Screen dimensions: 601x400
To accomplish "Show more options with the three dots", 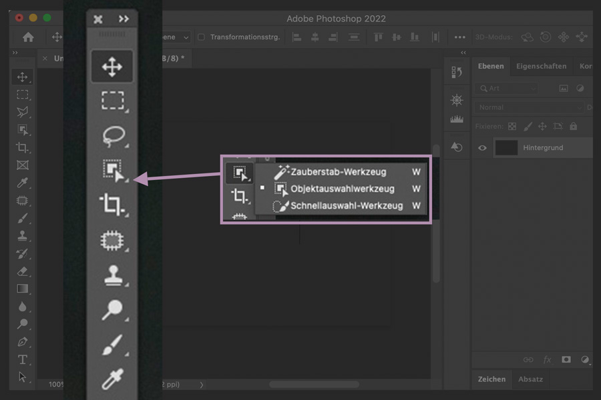I will coord(459,37).
